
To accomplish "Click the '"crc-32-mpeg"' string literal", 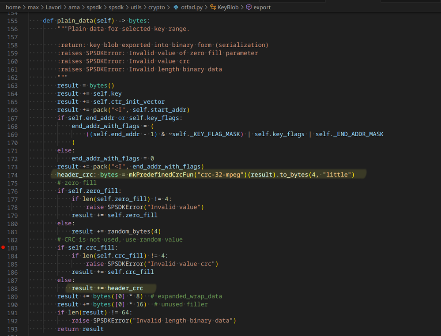I will coord(220,175).
